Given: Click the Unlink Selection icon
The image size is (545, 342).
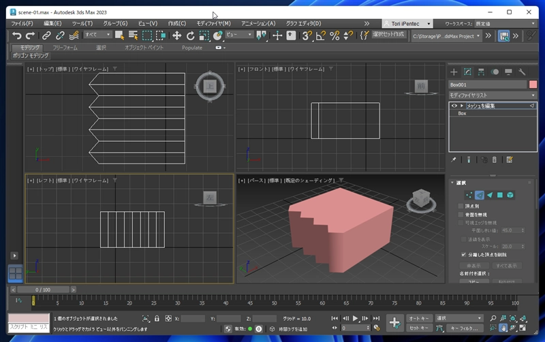Looking at the screenshot, I should point(60,35).
